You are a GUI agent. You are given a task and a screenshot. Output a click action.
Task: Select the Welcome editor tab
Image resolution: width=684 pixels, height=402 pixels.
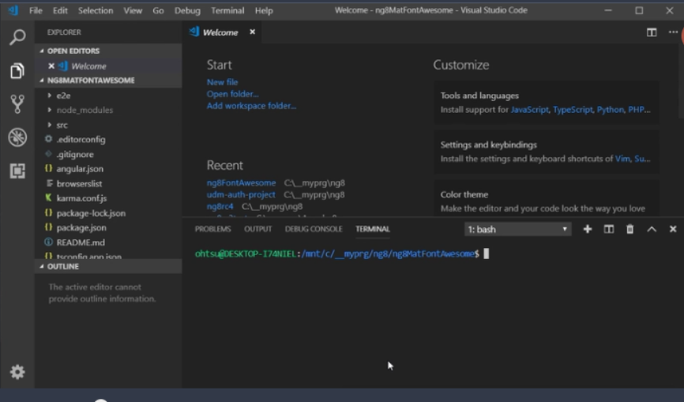[223, 32]
